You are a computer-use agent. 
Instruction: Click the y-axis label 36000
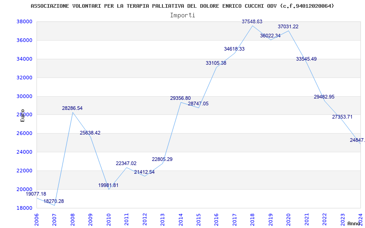point(24,40)
